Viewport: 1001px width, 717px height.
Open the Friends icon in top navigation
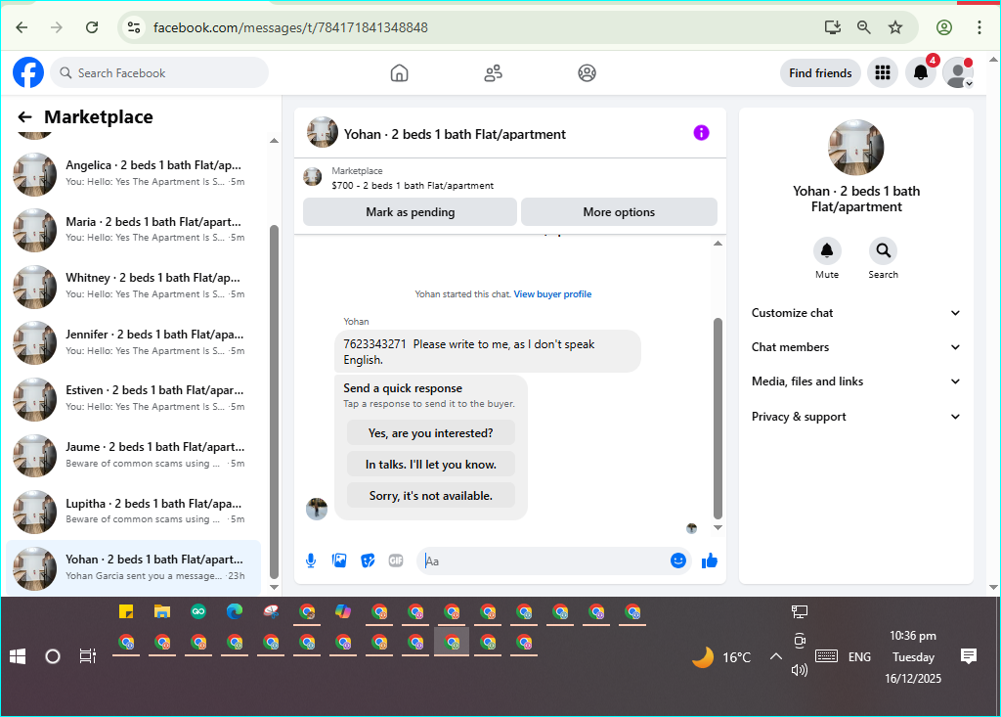click(493, 72)
